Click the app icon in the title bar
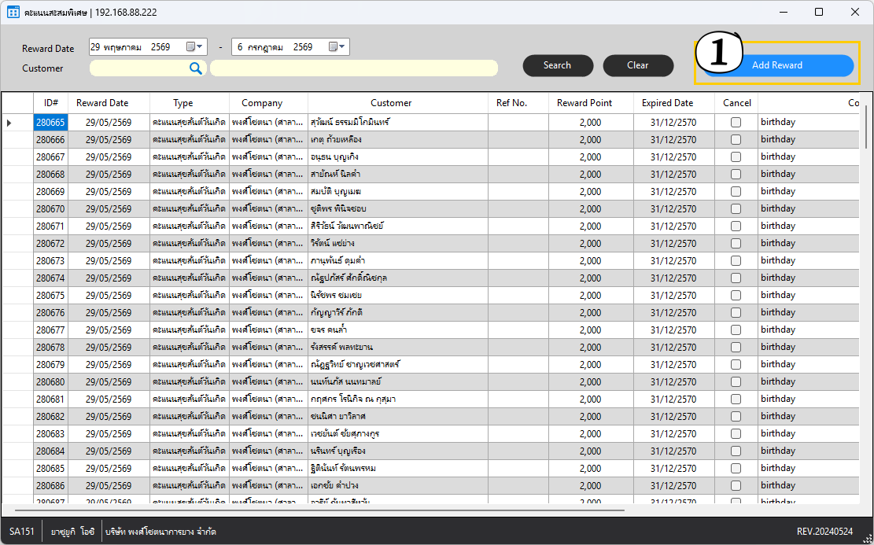Image resolution: width=874 pixels, height=545 pixels. coord(13,13)
